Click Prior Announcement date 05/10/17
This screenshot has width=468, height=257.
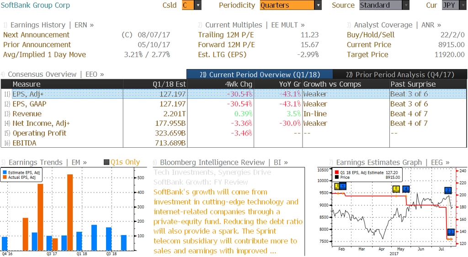tap(154, 45)
